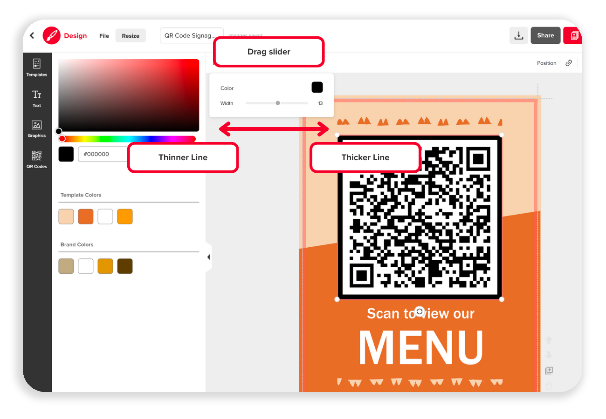Click the link chain icon near Position

point(569,63)
